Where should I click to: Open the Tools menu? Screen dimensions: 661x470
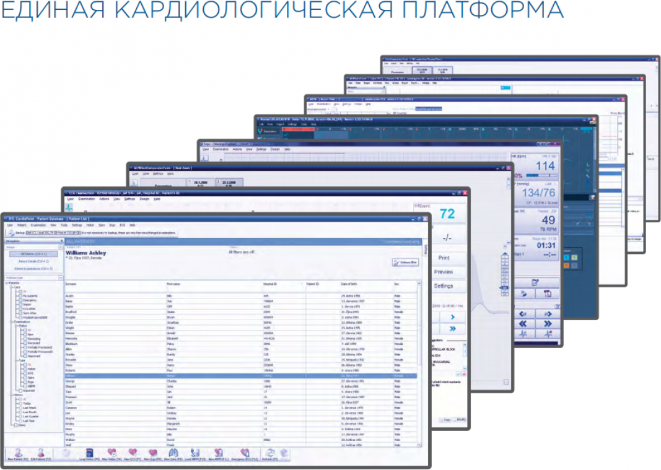coord(64,225)
